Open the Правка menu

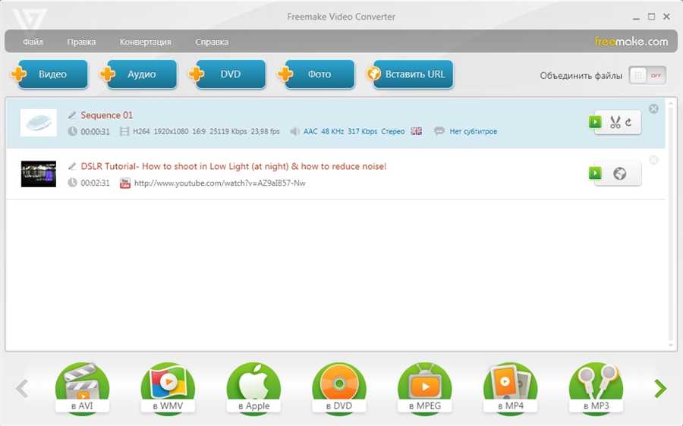click(81, 42)
